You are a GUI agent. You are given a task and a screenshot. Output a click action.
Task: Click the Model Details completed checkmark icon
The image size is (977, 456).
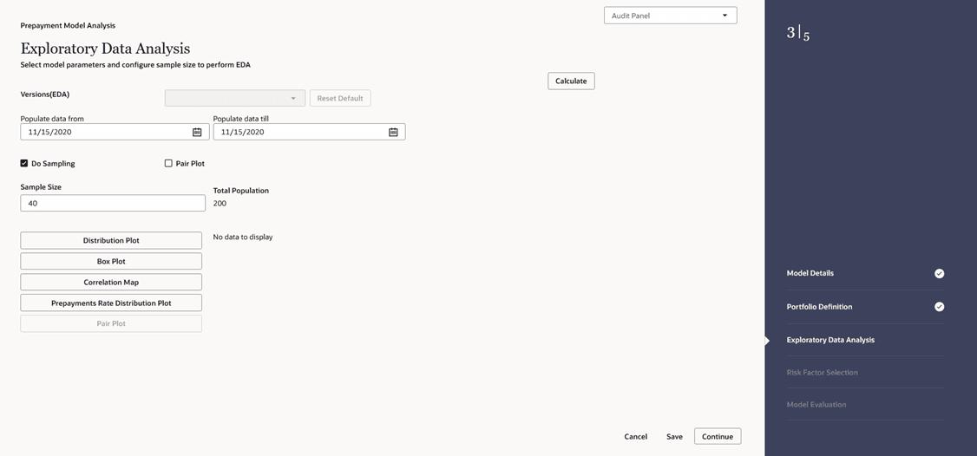939,273
